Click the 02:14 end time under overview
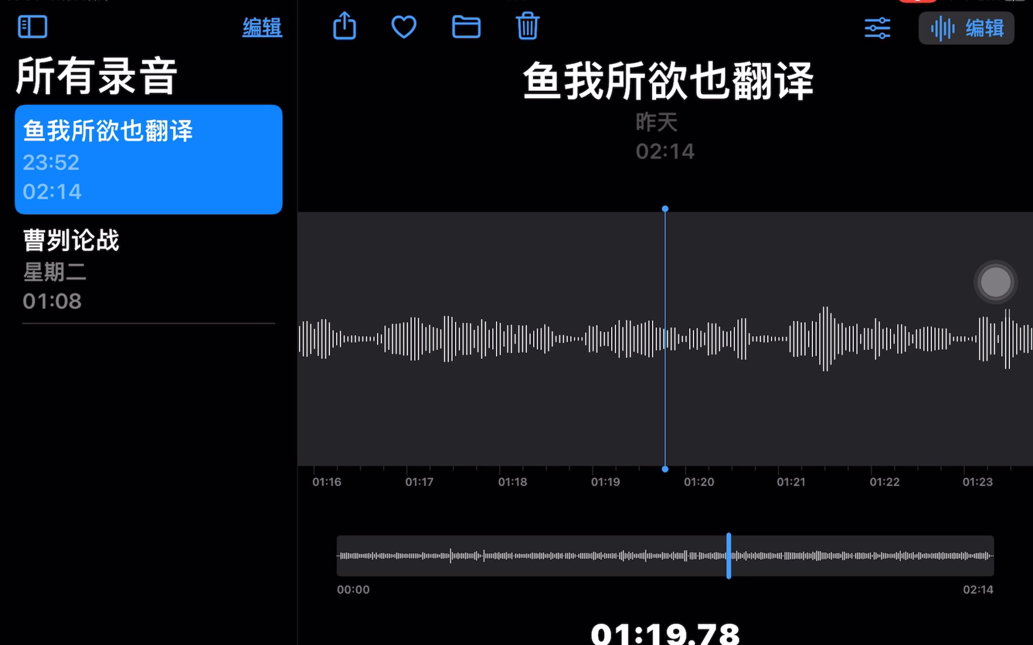This screenshot has width=1033, height=645. 978,589
